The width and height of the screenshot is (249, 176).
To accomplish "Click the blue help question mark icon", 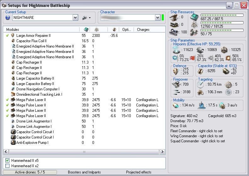I will coord(8,18).
